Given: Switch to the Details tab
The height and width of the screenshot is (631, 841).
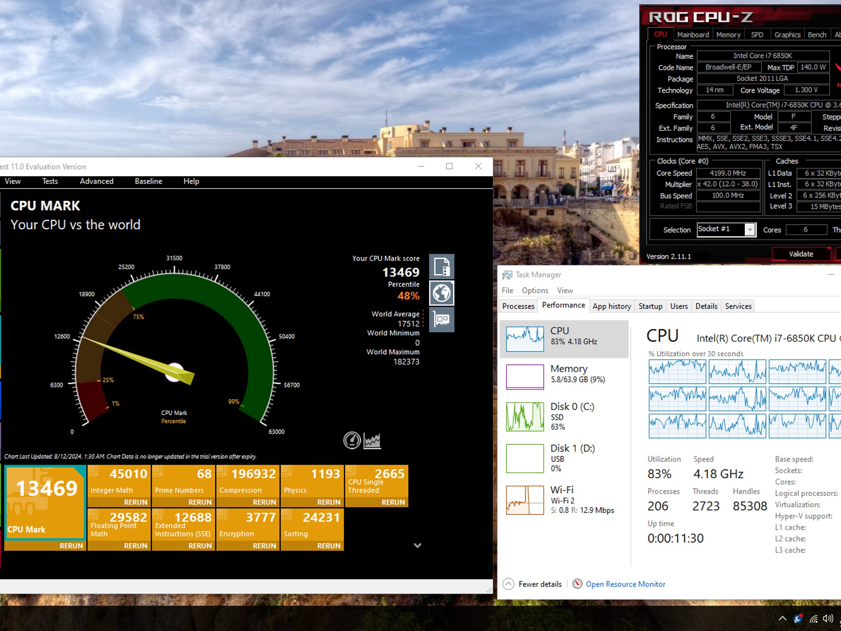Looking at the screenshot, I should (x=706, y=306).
